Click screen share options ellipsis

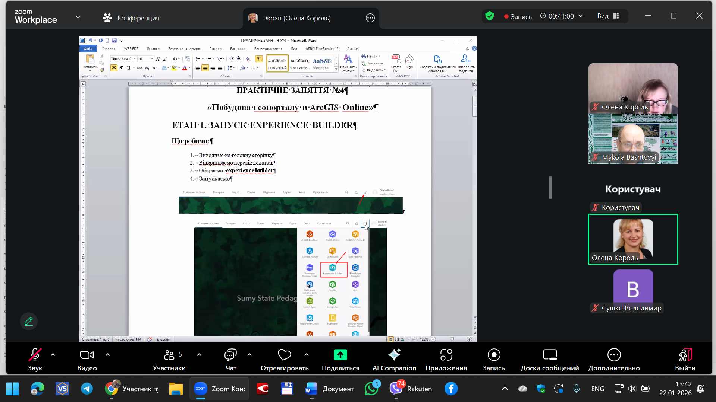click(x=370, y=18)
